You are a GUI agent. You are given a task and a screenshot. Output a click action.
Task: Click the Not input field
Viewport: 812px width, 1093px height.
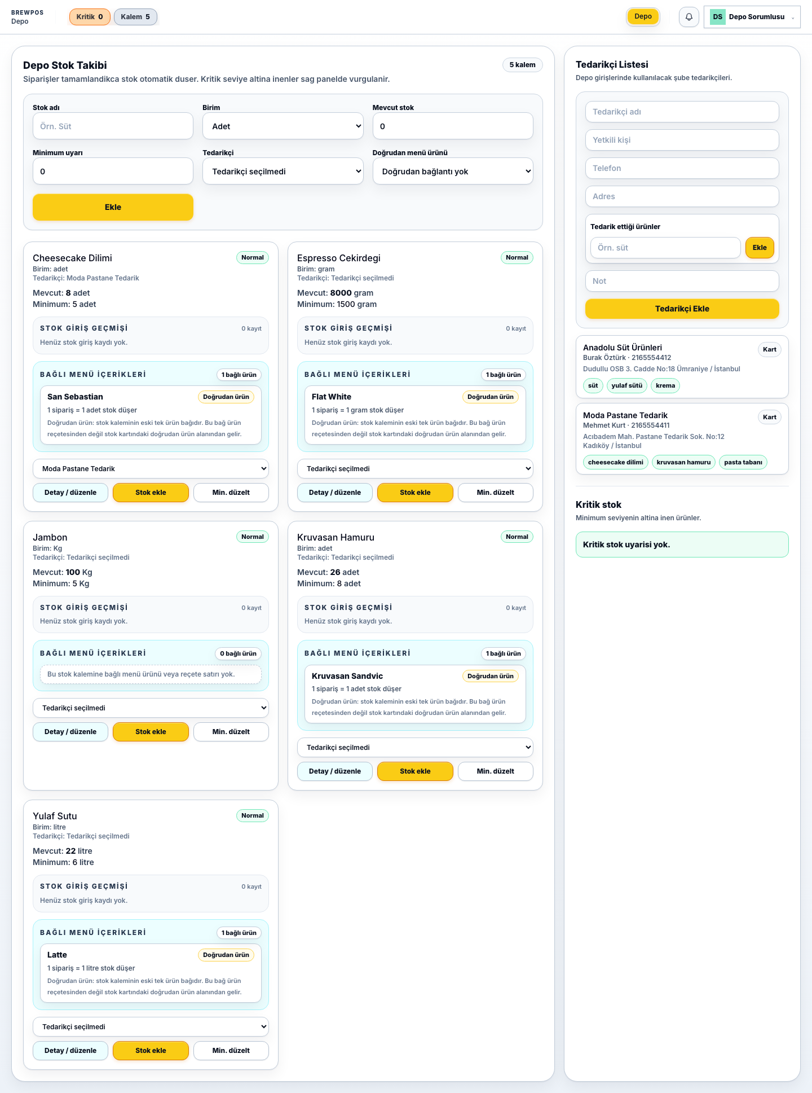[x=682, y=281]
